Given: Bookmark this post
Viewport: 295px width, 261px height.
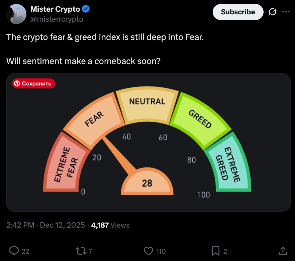Looking at the screenshot, I should (216, 251).
